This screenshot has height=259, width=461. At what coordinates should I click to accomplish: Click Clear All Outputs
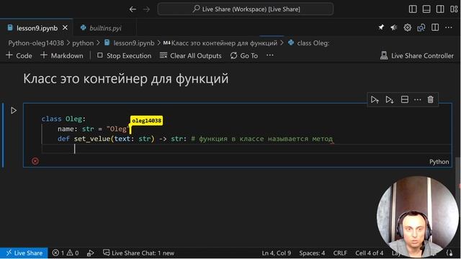[x=190, y=55]
